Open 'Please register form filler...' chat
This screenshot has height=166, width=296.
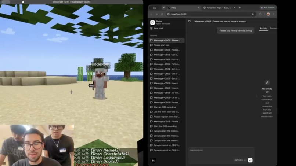click(x=167, y=117)
